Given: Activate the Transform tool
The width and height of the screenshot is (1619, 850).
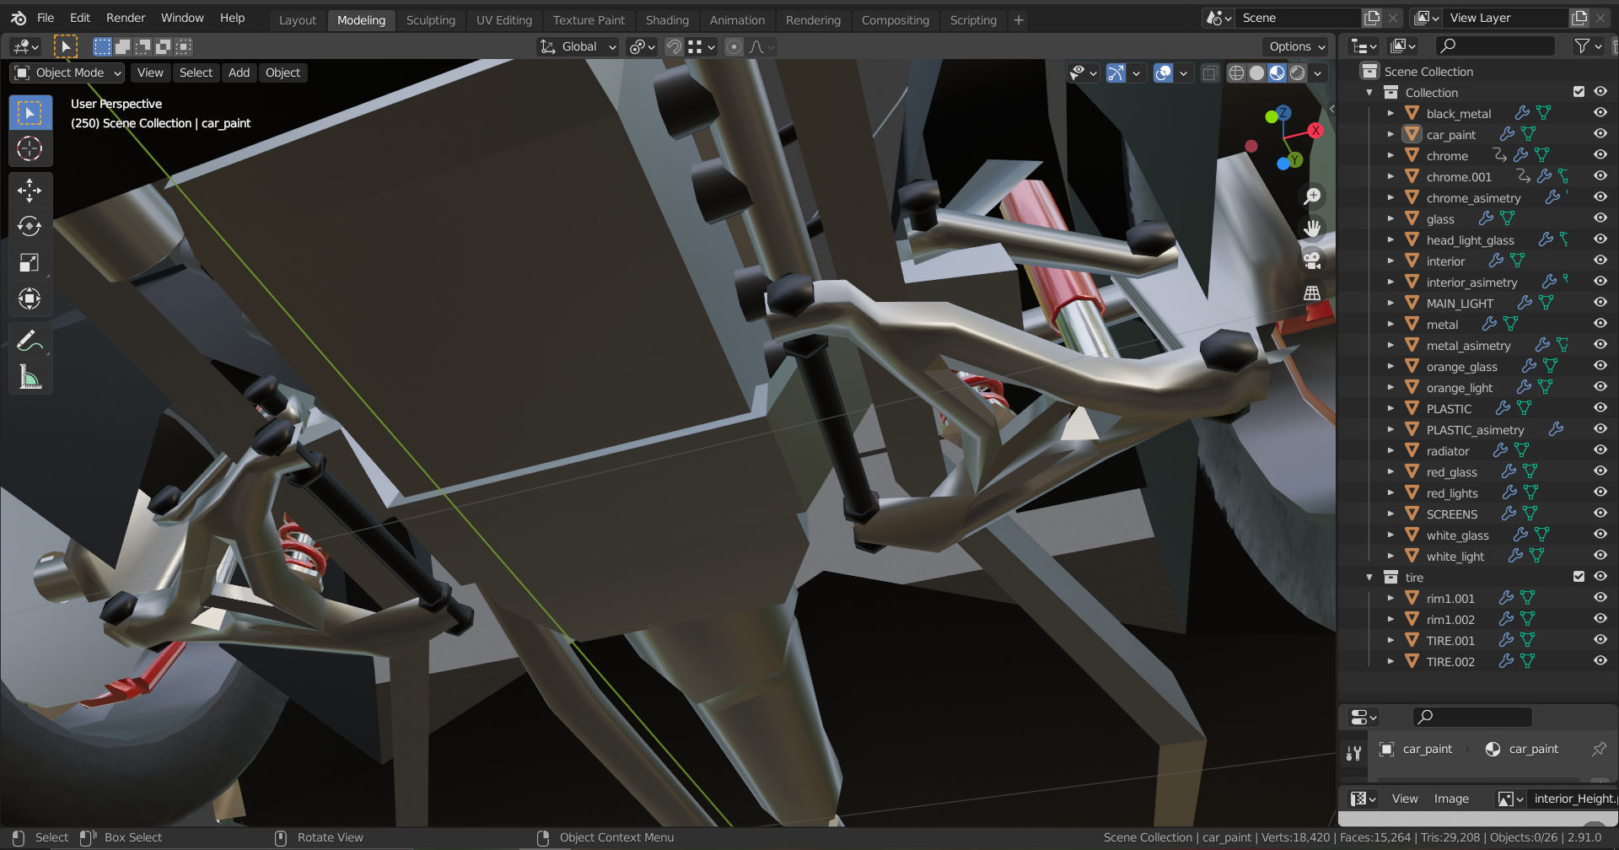Looking at the screenshot, I should [x=30, y=299].
